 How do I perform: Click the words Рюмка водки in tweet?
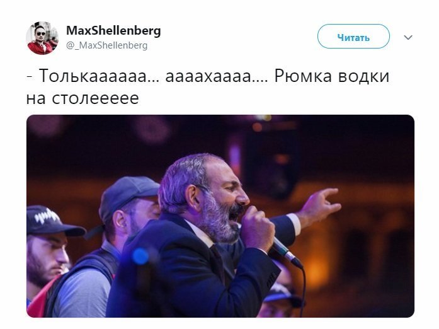[332, 76]
